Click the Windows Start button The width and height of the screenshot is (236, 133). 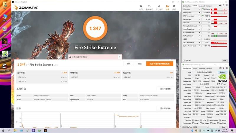point(3,131)
